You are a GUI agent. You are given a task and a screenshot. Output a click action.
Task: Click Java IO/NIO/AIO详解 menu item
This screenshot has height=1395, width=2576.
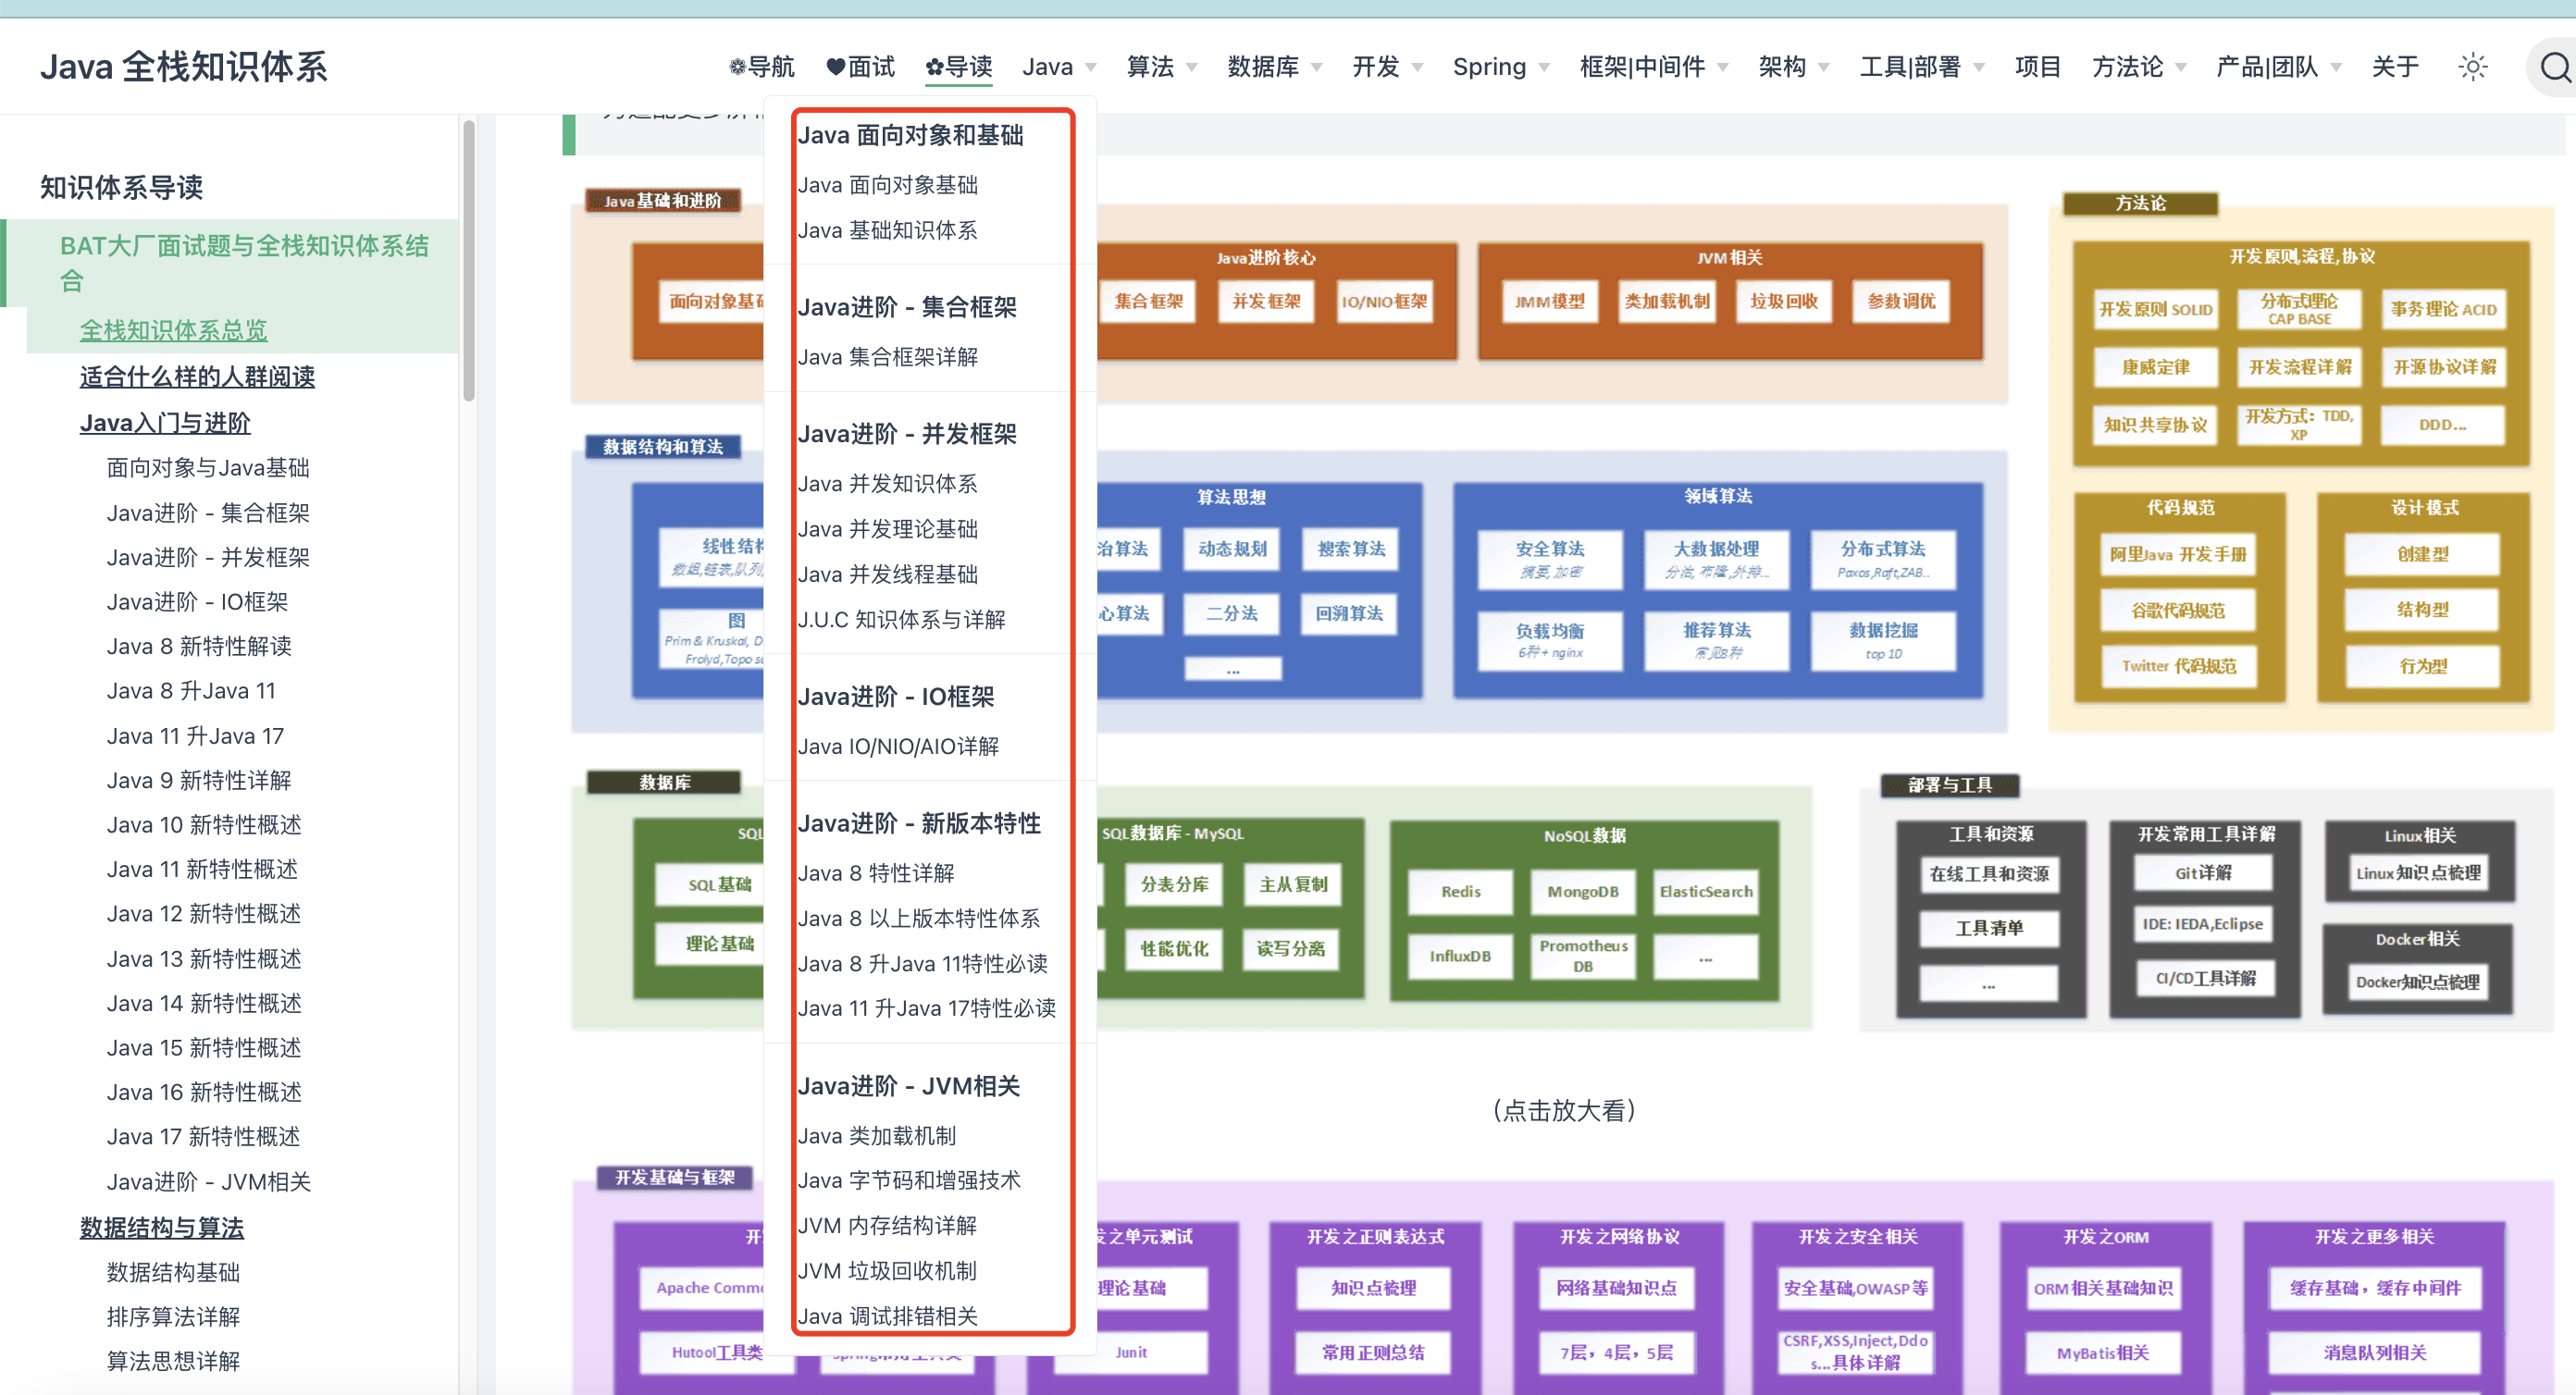(898, 746)
